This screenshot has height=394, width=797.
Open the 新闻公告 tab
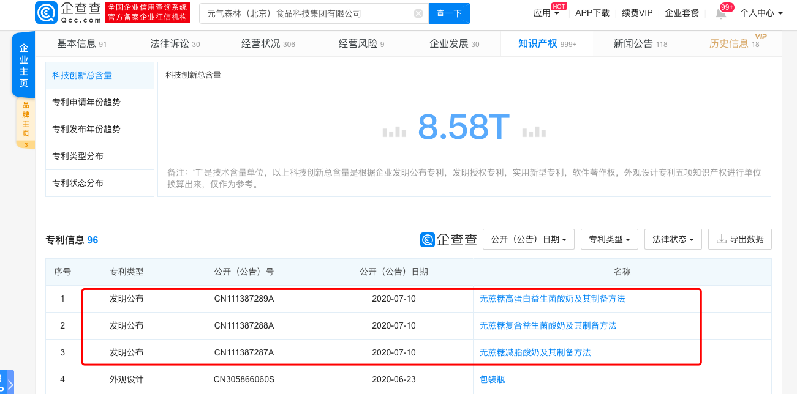pos(641,44)
